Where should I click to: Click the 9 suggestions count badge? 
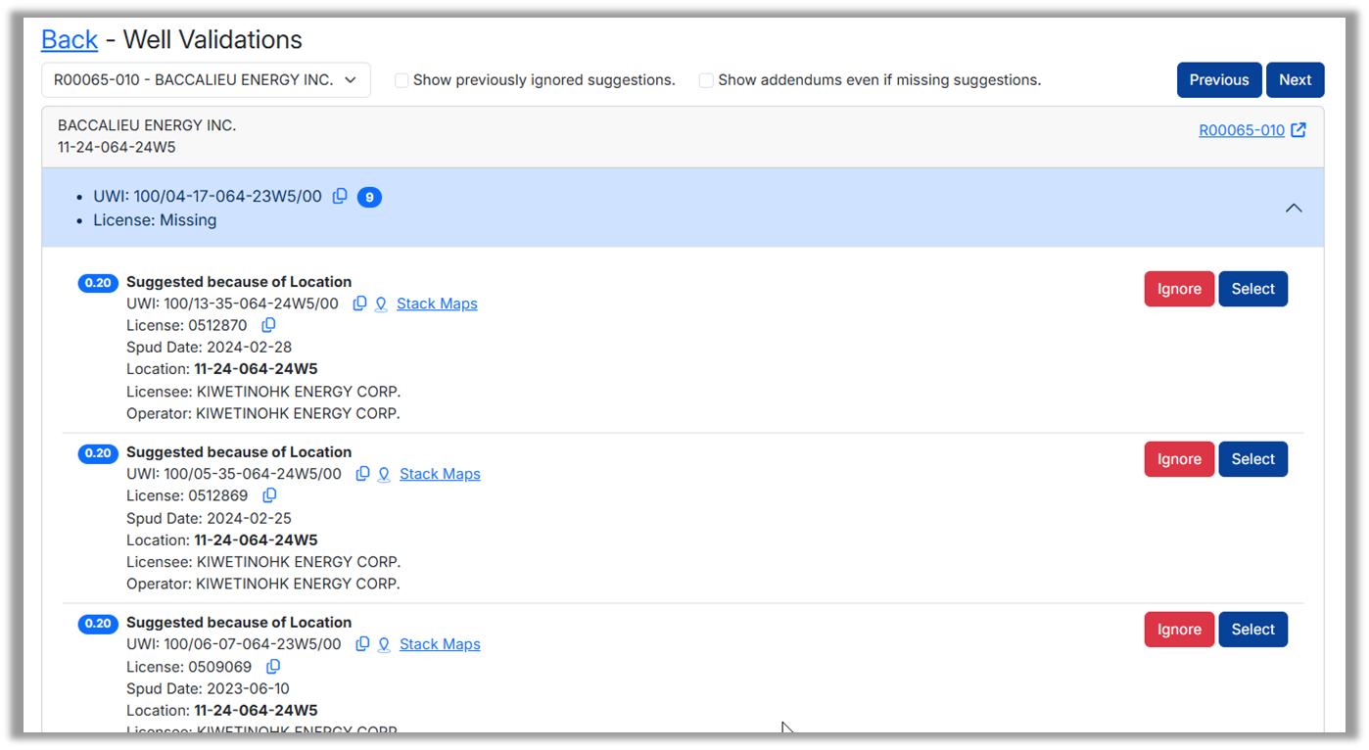(369, 197)
